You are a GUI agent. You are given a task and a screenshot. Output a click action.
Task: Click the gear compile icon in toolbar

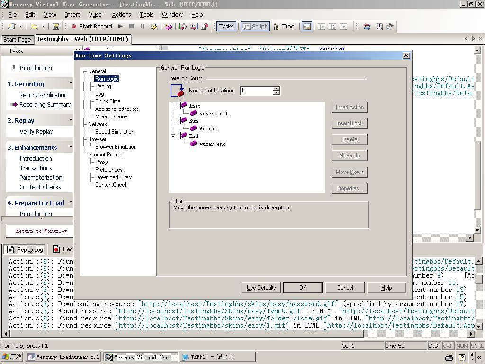coord(153,27)
